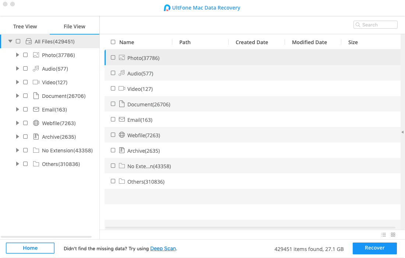This screenshot has height=258, width=405.
Task: Tick the Email(163) row checkbox in list
Action: [113, 119]
